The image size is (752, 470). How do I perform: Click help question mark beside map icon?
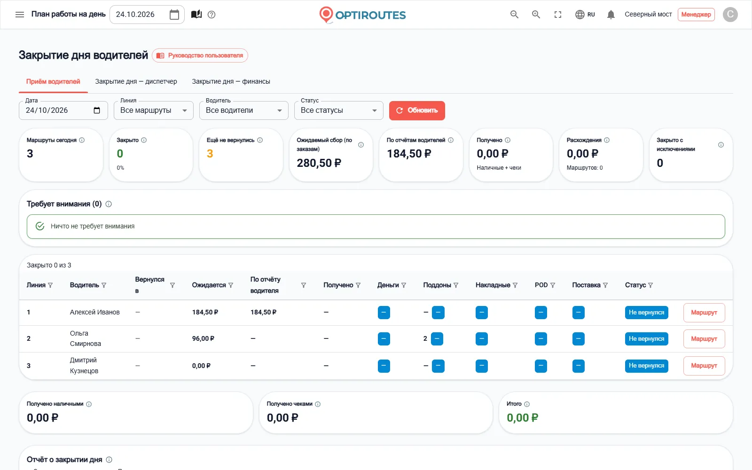coord(211,15)
